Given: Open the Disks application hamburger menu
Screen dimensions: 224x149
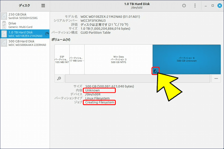Looking at the screenshot, I should [x=43, y=6].
